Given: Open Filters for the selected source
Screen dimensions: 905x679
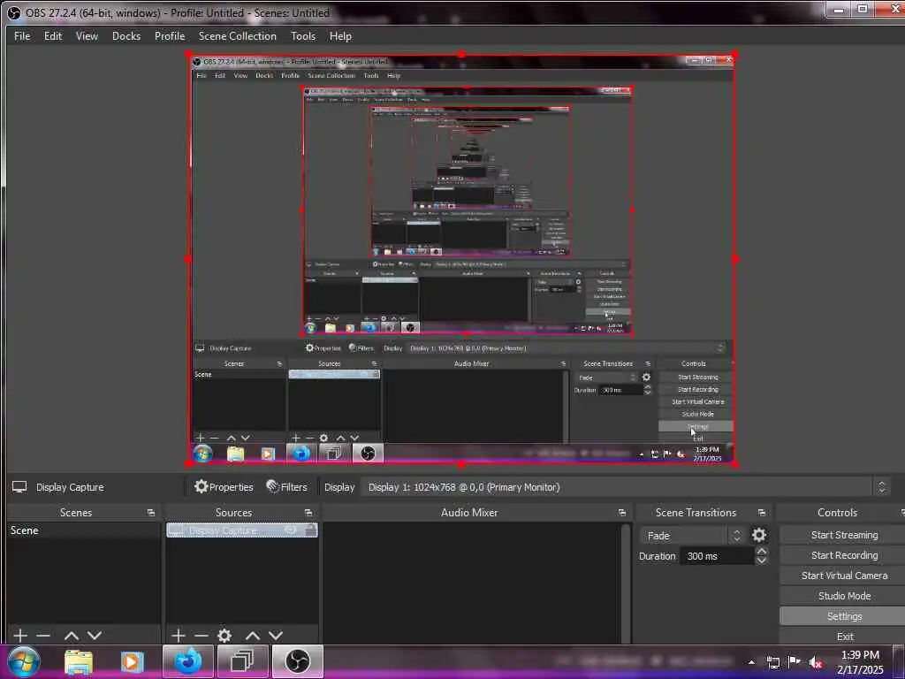Looking at the screenshot, I should 287,487.
